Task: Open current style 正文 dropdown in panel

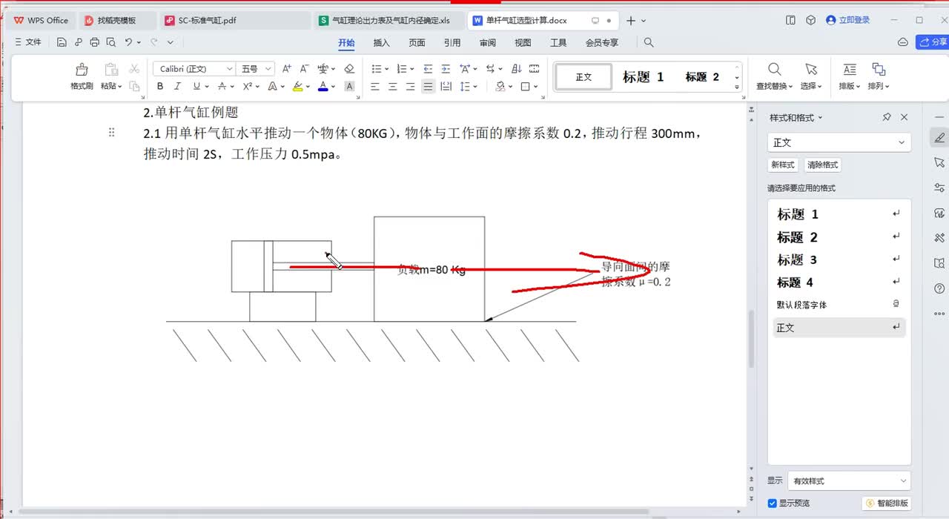Action: (902, 142)
